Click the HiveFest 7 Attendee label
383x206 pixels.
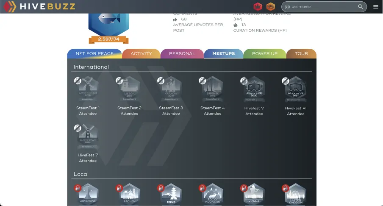click(x=88, y=158)
